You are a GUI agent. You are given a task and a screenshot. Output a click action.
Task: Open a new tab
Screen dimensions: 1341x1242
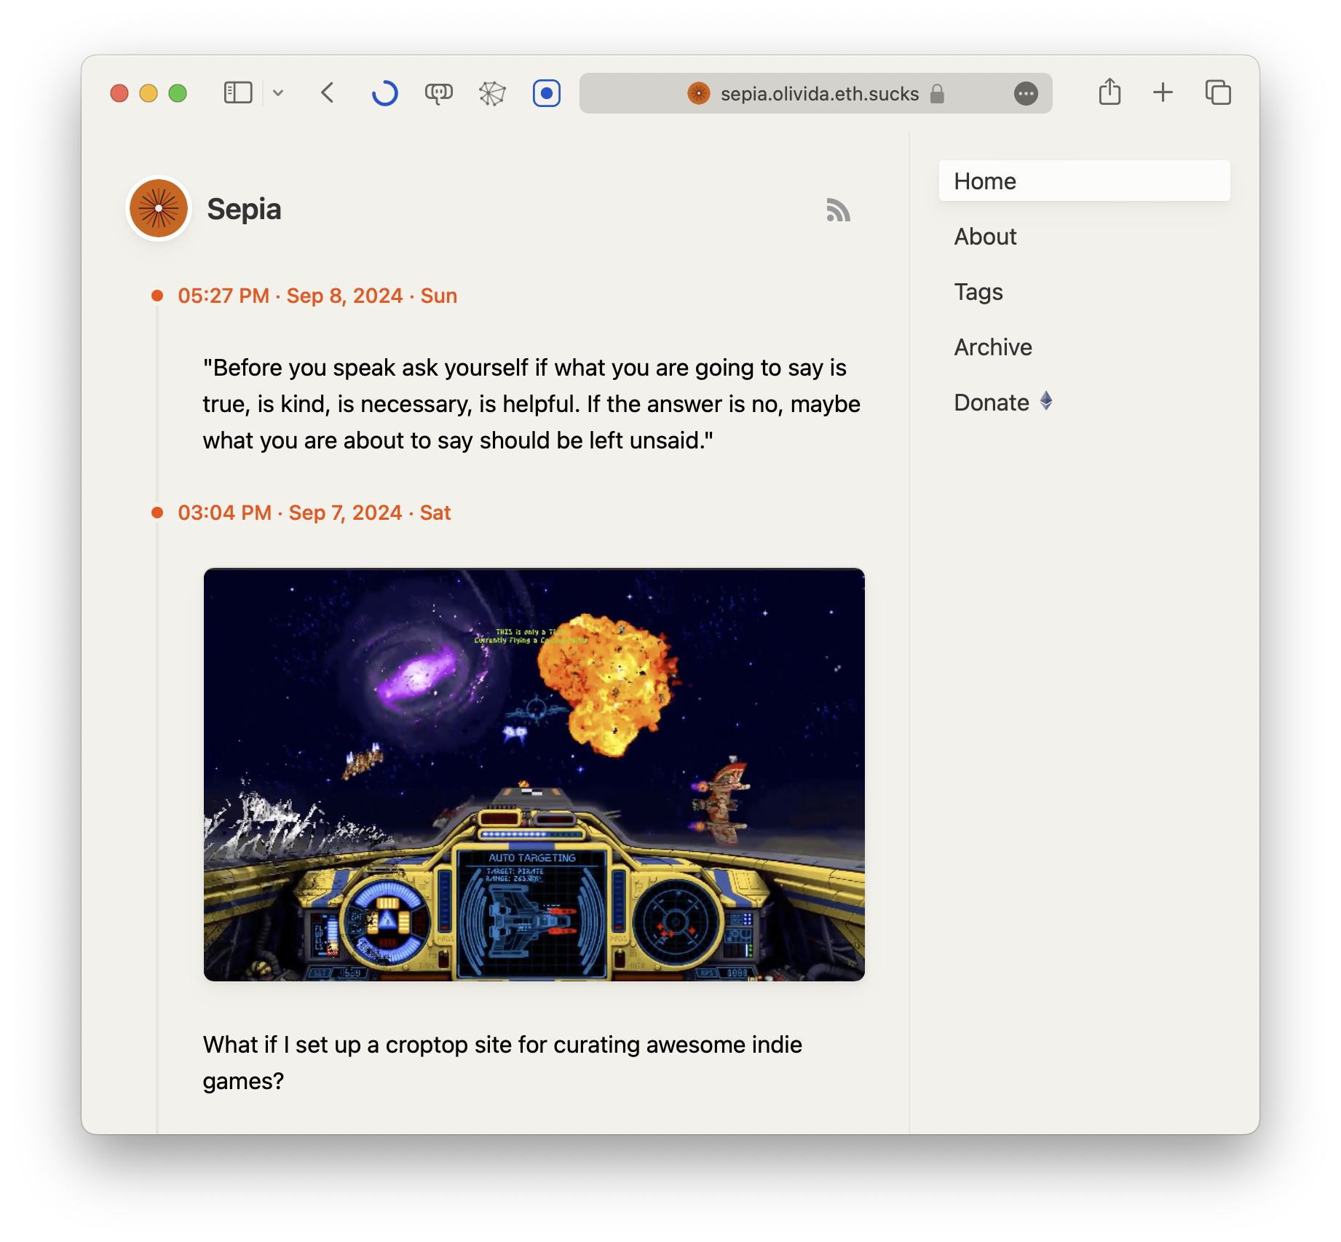click(1163, 92)
